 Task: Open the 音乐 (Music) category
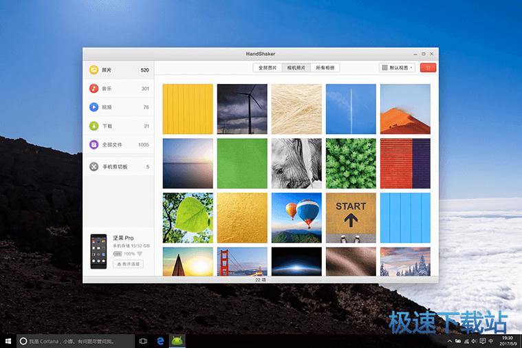(x=118, y=89)
